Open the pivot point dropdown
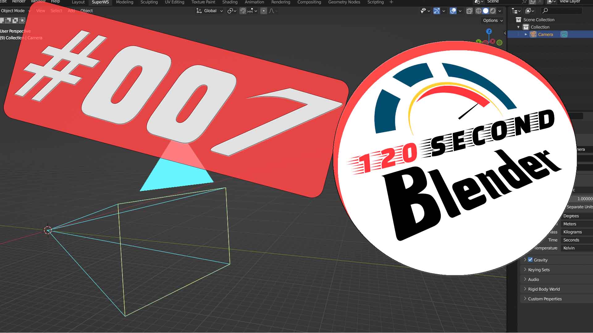Screen dimensions: 593x333 point(232,11)
